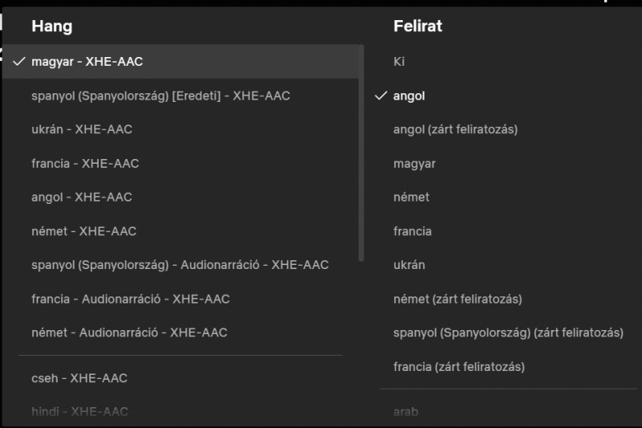642x428 pixels.
Task: Click the checked angol subtitle option
Action: pyautogui.click(x=409, y=96)
